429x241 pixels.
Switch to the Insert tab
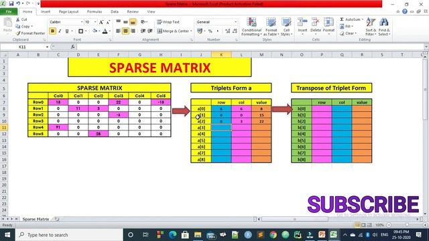[x=46, y=11]
